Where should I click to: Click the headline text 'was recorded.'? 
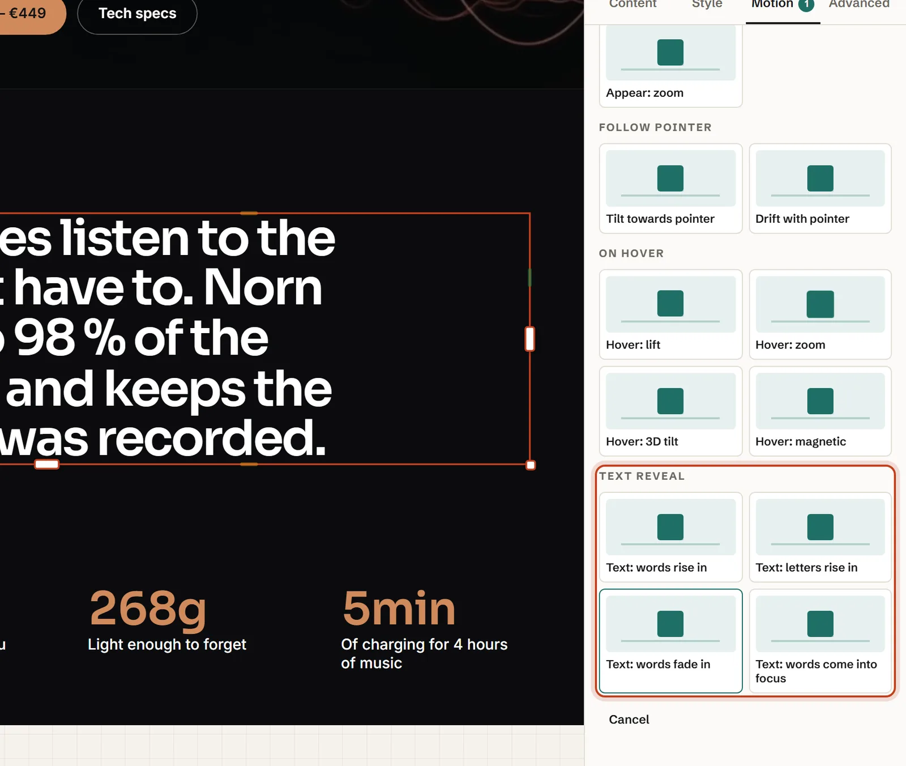[163, 439]
